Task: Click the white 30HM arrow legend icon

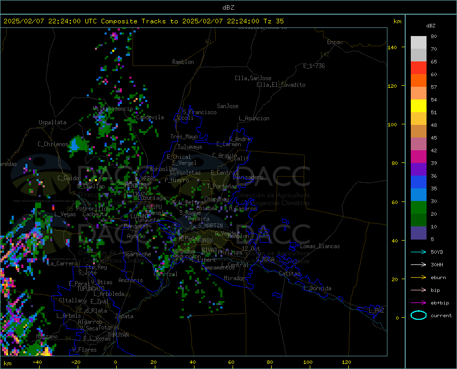Action: pos(418,264)
